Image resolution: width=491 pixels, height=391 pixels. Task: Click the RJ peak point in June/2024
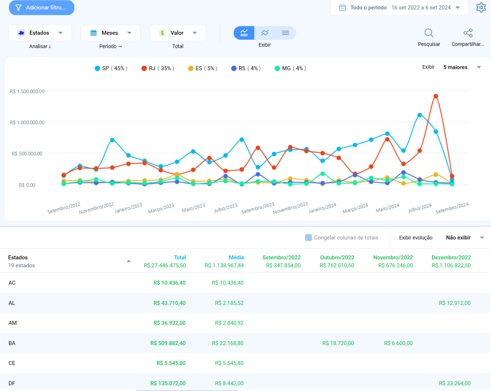(436, 96)
